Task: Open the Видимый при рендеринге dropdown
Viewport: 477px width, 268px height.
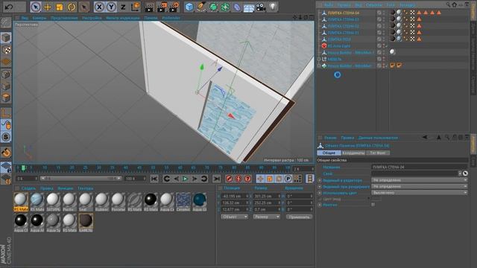Action: pos(419,186)
